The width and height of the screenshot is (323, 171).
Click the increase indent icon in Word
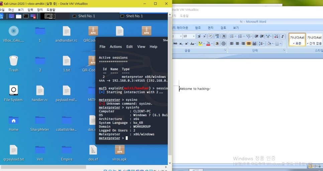[x=261, y=36]
